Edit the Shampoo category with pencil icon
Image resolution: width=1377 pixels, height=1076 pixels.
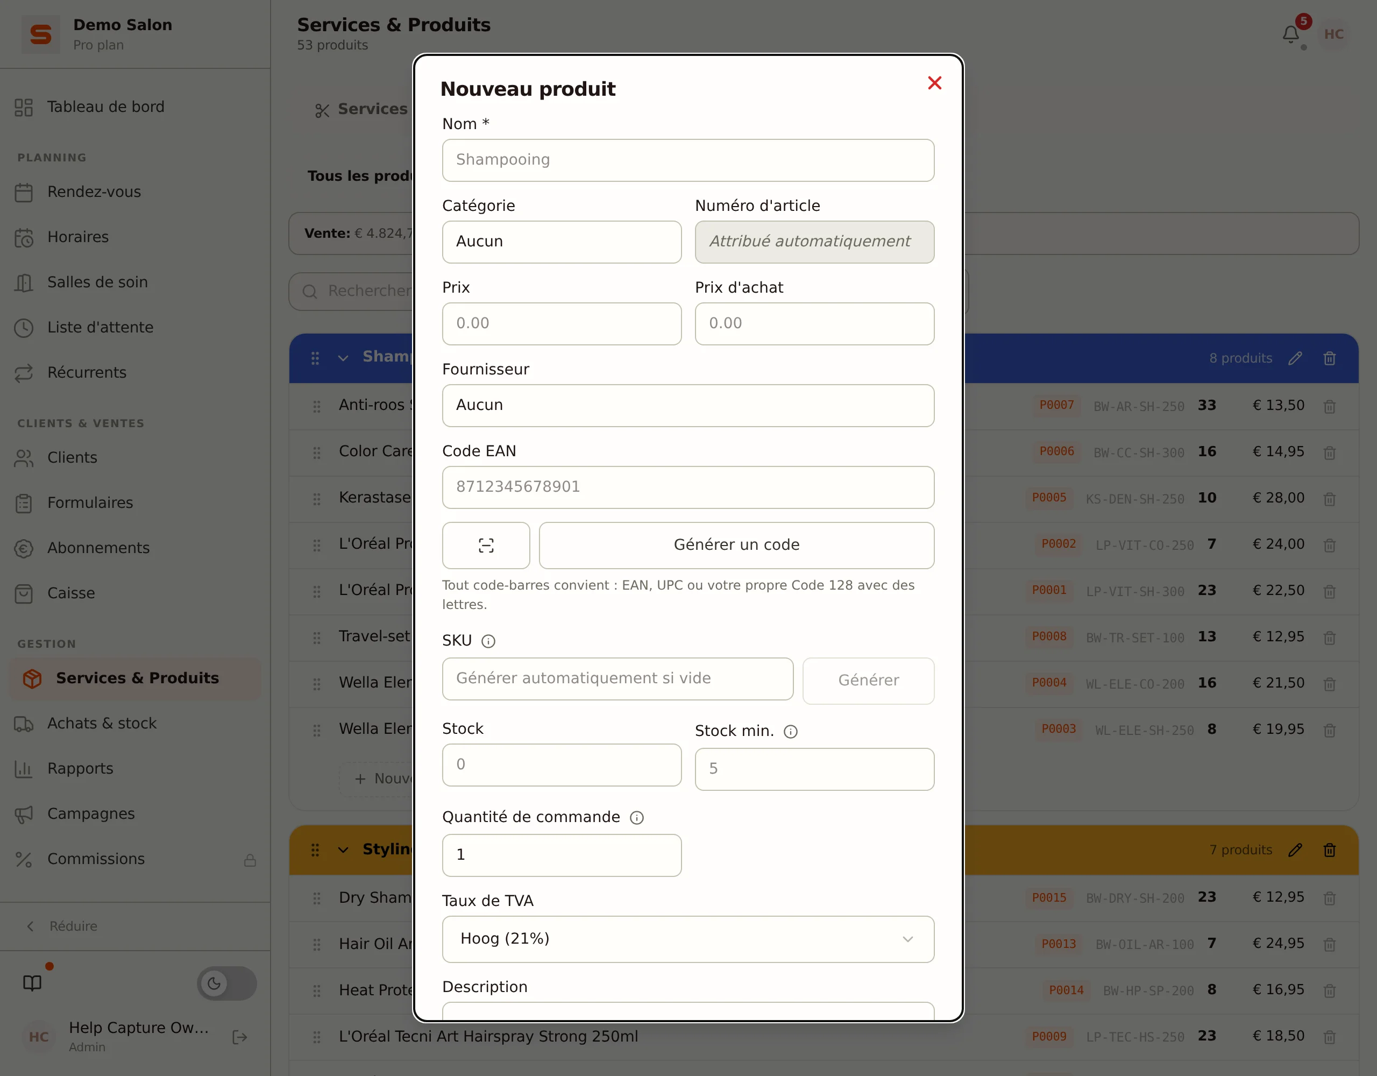[1295, 358]
